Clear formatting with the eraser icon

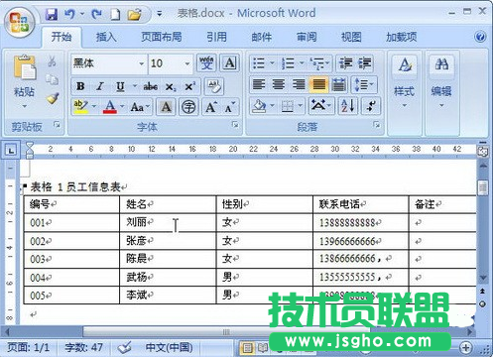(214, 86)
